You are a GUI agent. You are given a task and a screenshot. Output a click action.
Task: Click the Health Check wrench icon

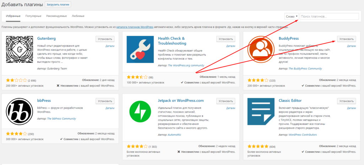(x=140, y=49)
